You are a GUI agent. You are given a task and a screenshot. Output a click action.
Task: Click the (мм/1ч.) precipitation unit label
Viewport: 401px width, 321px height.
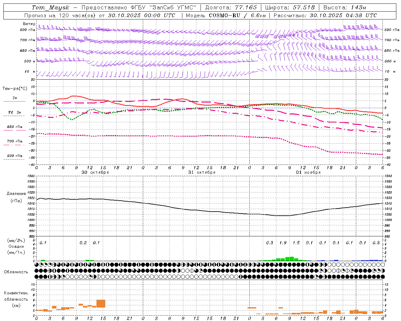point(16,252)
